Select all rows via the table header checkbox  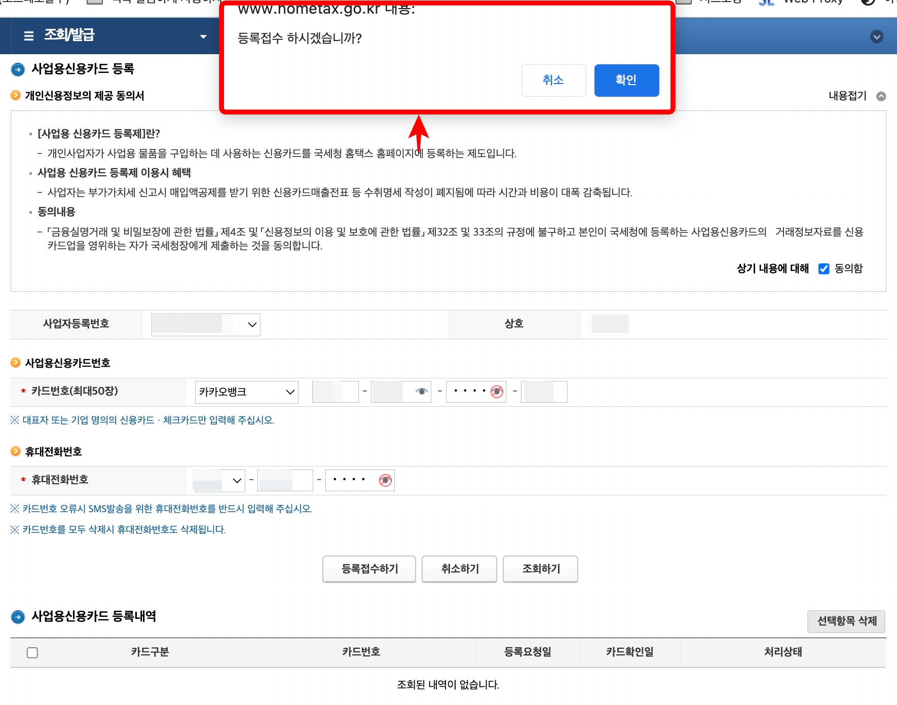pyautogui.click(x=32, y=653)
